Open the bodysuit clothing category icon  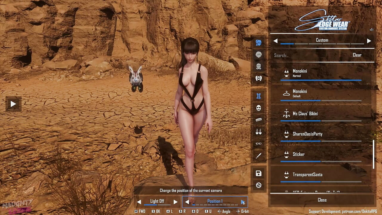pyautogui.click(x=258, y=96)
